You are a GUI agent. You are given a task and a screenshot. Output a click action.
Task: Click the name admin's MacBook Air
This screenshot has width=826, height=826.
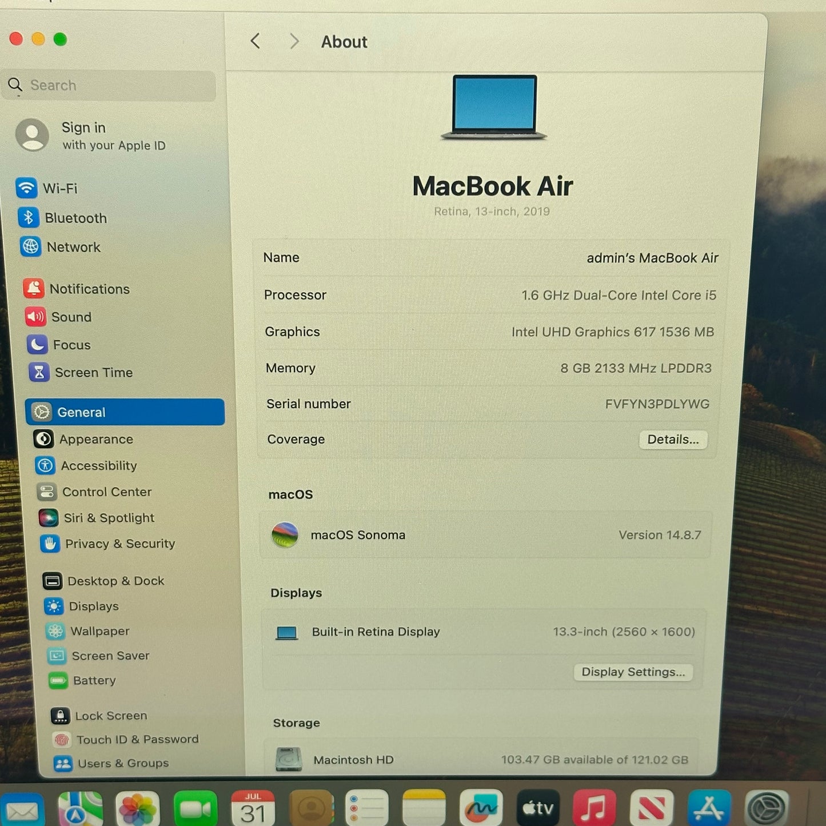click(652, 258)
